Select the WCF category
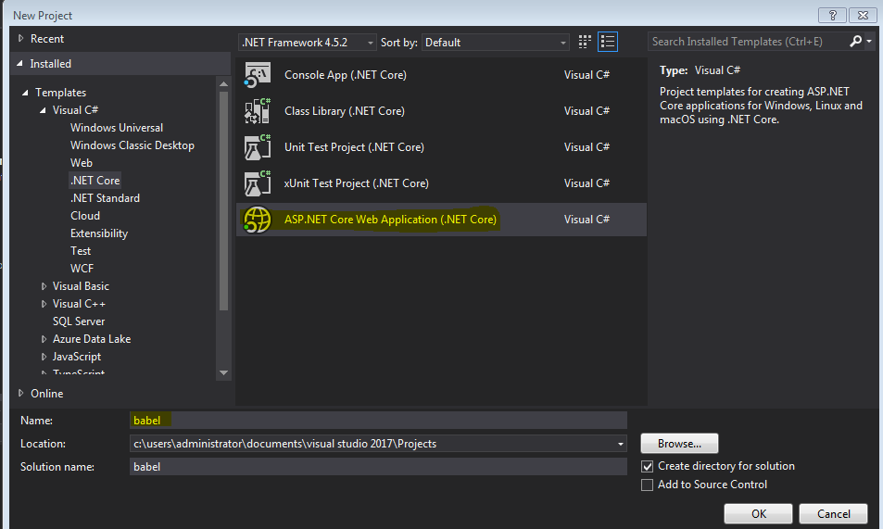 coord(82,269)
